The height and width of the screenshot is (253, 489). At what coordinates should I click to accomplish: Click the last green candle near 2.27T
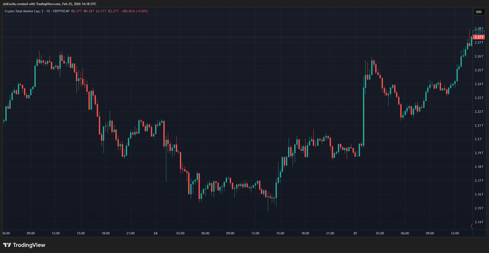coord(471,41)
